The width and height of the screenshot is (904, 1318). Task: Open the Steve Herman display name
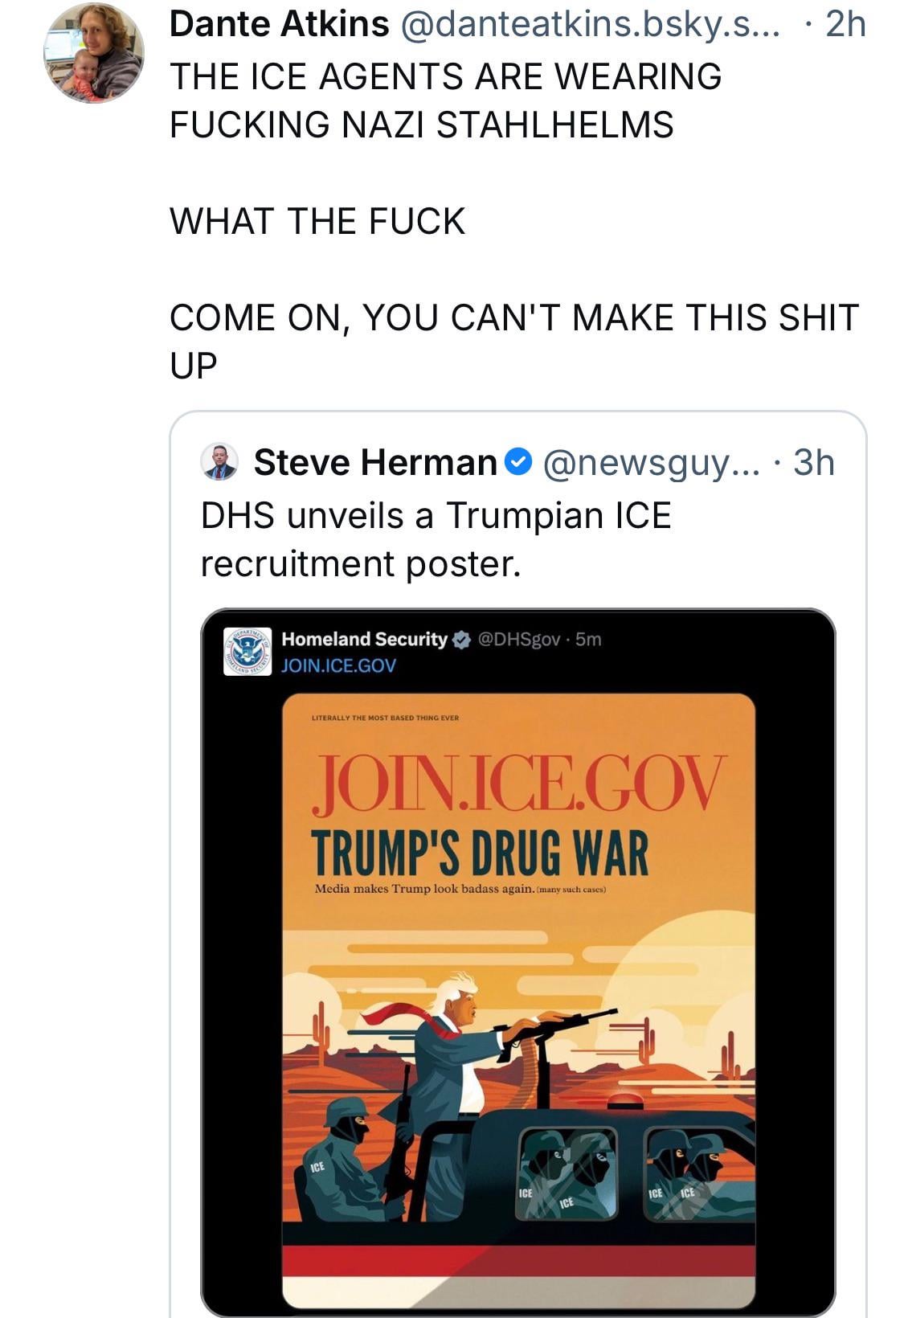pyautogui.click(x=375, y=463)
